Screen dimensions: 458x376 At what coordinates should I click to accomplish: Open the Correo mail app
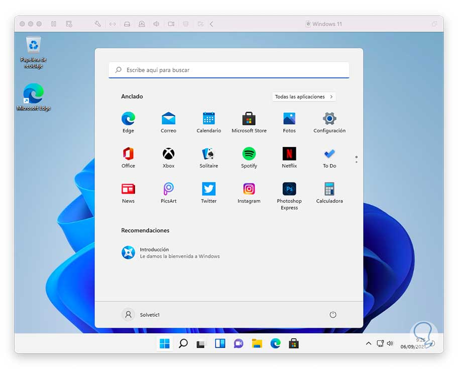[x=169, y=122]
